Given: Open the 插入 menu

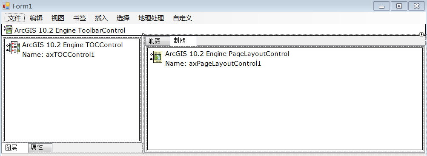Looking at the screenshot, I should [101, 18].
